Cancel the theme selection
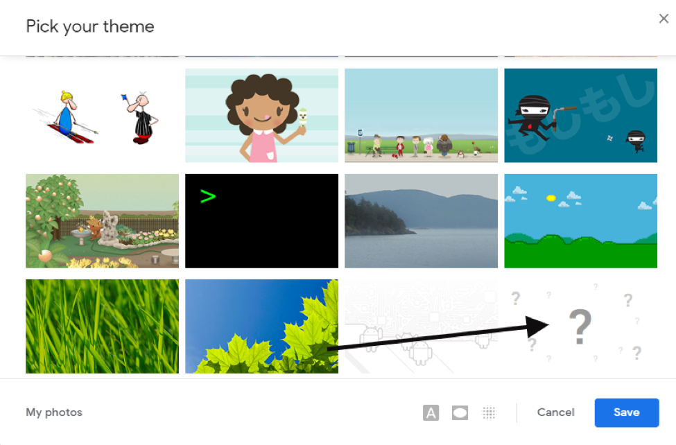676x445 pixels. 556,412
